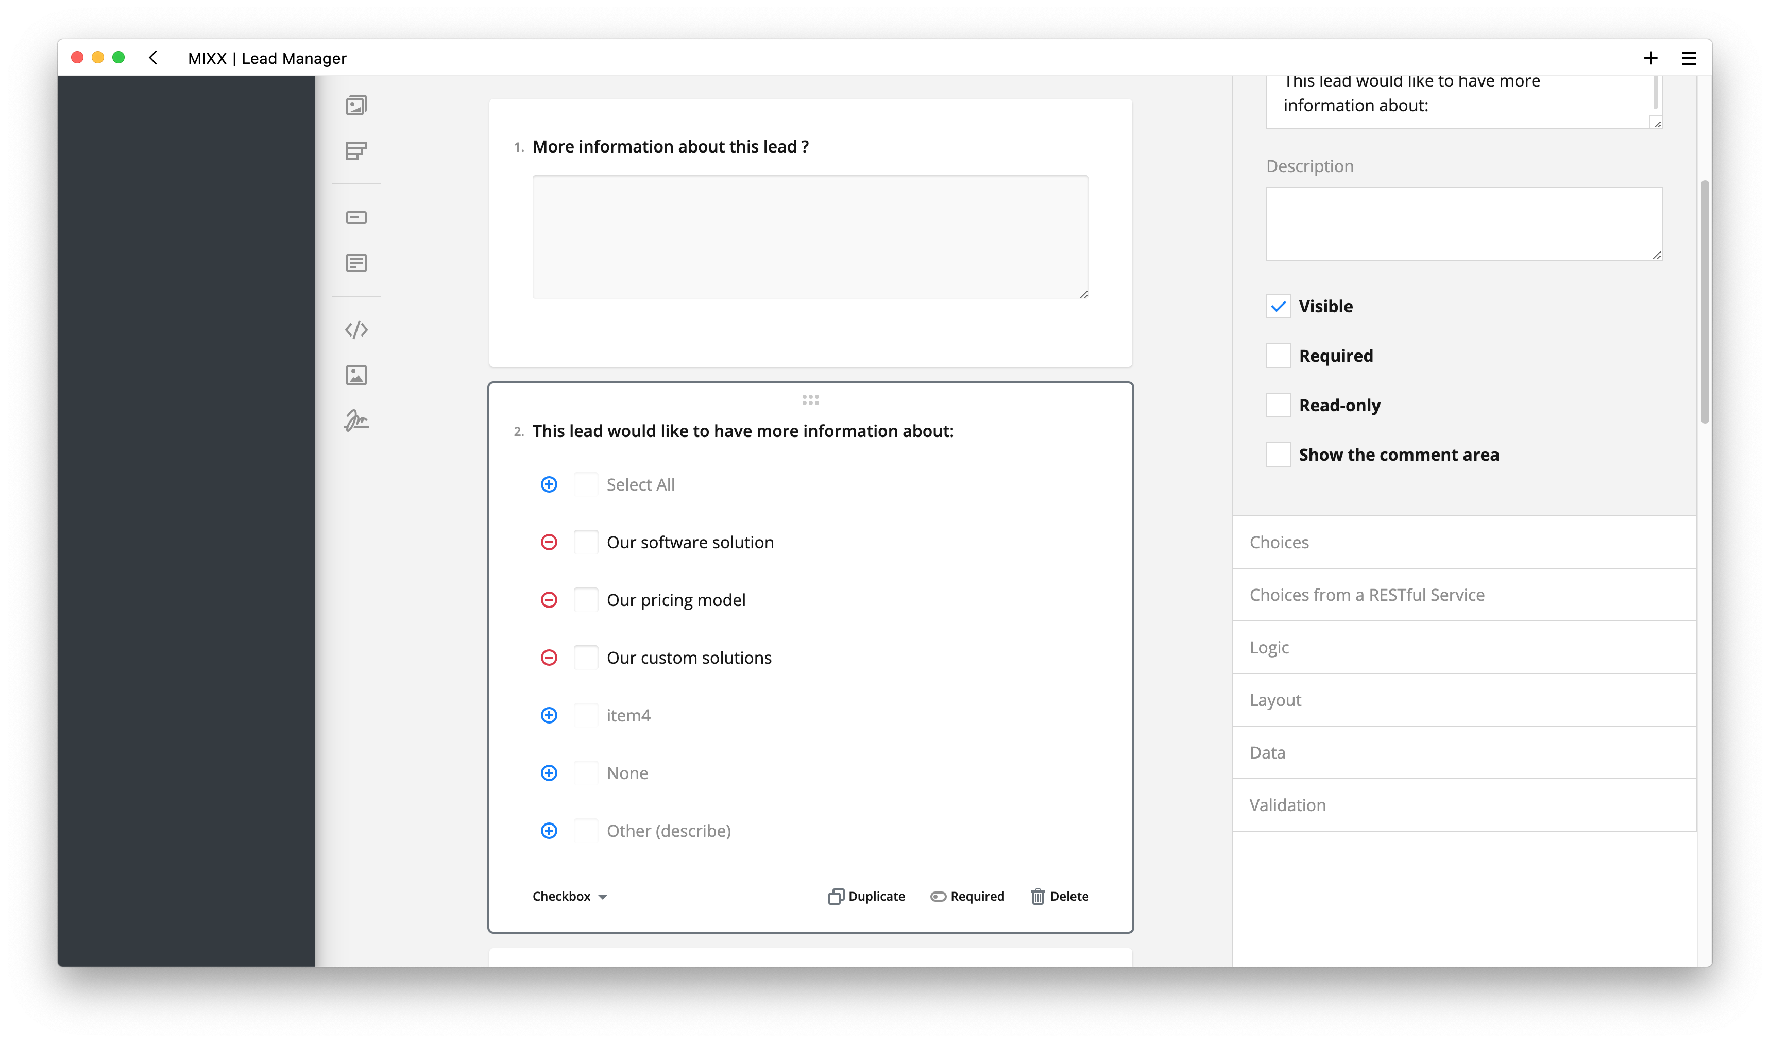Viewport: 1770px width, 1043px height.
Task: Select the signature pad toolbox icon
Action: (x=356, y=420)
